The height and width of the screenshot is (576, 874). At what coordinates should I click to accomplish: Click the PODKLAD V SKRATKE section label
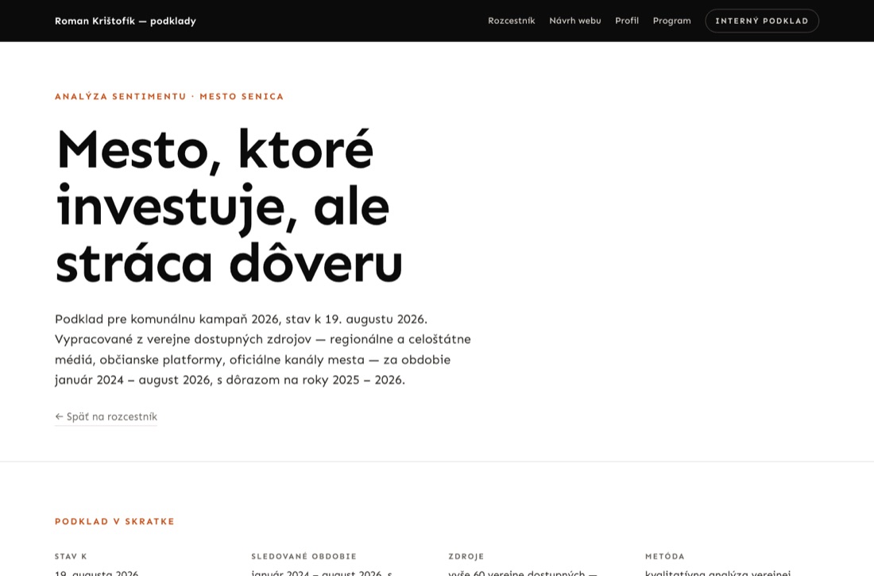115,521
